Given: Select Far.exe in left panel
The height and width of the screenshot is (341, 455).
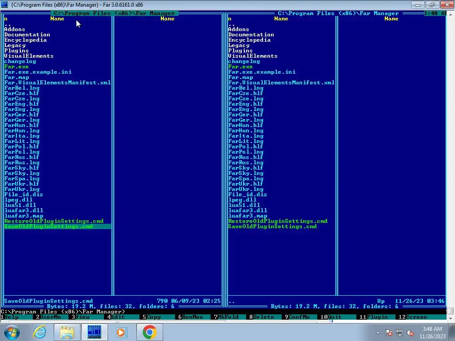Looking at the screenshot, I should pos(16,67).
